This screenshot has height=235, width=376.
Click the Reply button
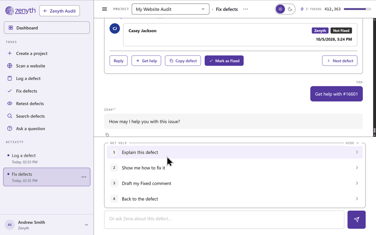[x=118, y=61]
